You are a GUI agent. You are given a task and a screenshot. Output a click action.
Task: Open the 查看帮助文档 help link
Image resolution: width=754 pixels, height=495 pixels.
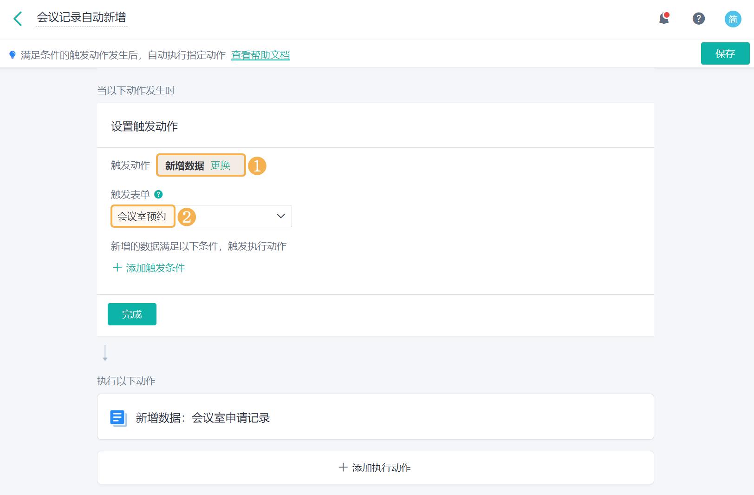pos(260,55)
